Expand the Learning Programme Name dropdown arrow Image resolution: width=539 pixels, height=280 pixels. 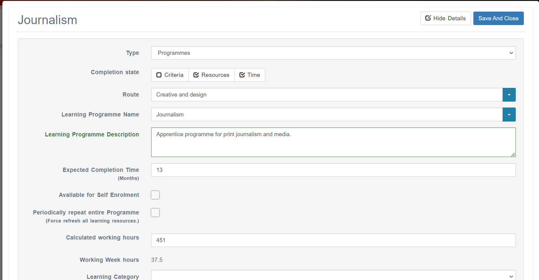[509, 115]
